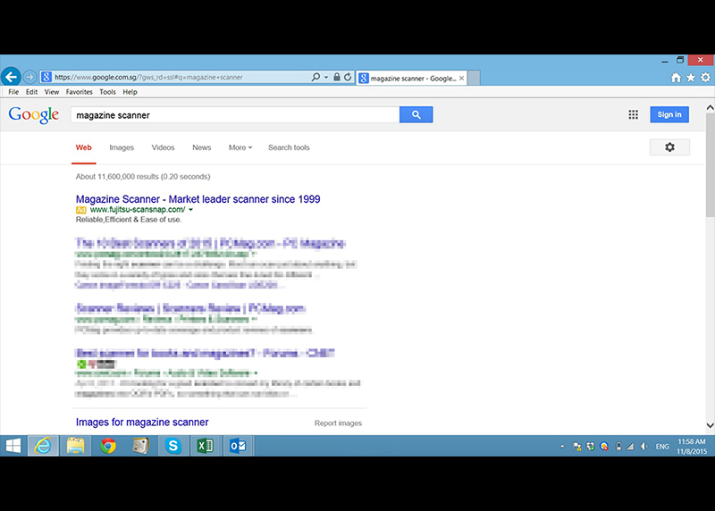Open the Favorites star icon
Image resolution: width=715 pixels, height=511 pixels.
tap(691, 78)
